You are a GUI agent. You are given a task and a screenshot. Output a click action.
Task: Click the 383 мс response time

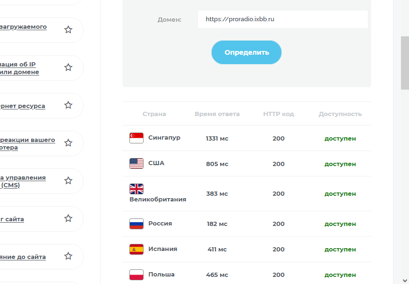tap(217, 194)
